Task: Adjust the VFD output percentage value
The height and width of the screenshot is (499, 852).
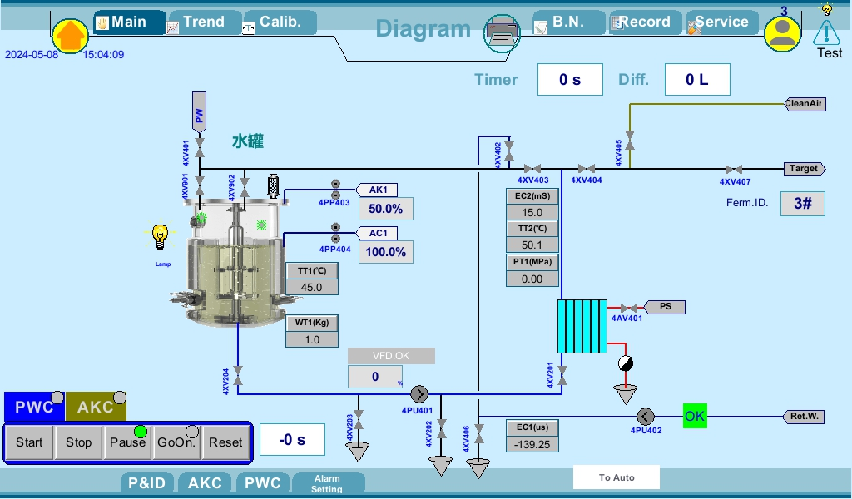Action: point(374,376)
